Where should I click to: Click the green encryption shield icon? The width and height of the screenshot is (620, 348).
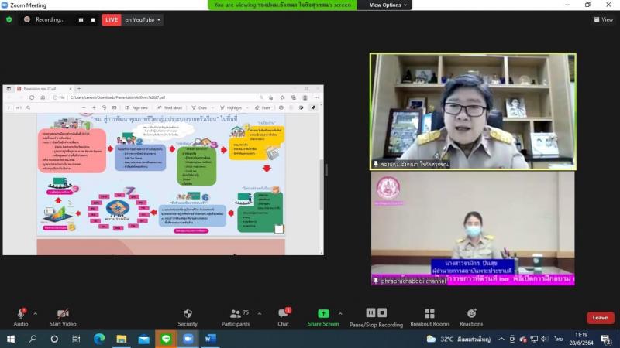point(9,20)
